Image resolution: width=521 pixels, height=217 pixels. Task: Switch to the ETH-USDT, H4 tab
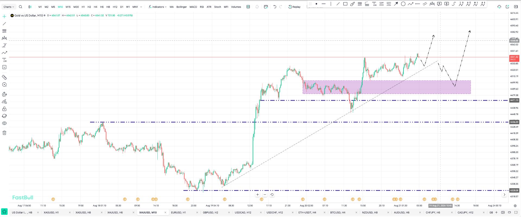(307, 212)
